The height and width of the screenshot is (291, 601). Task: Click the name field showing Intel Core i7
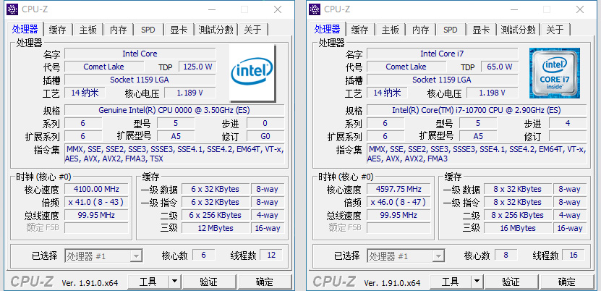[442, 54]
